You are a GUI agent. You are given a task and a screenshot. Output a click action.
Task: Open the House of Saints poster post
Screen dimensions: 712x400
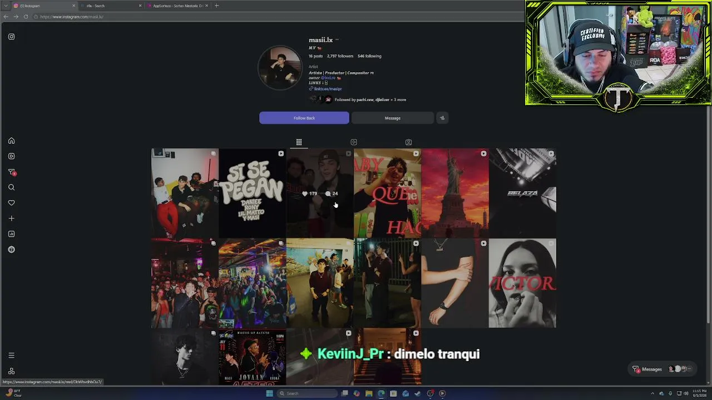pyautogui.click(x=253, y=357)
